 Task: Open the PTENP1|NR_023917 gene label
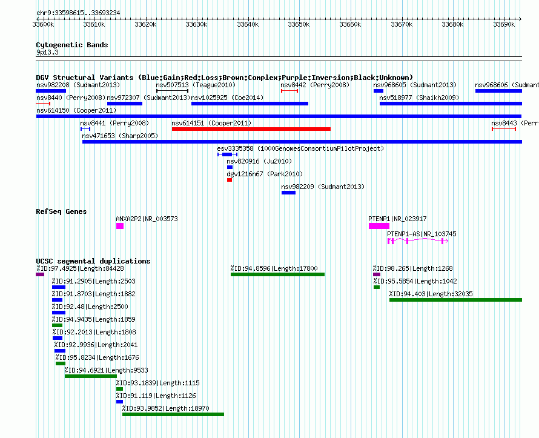[397, 219]
